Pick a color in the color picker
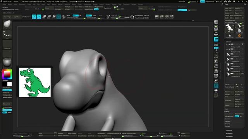This screenshot has height=139, width=248. point(7,74)
